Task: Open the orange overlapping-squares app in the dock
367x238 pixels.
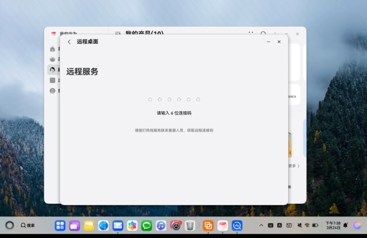Action: [208, 226]
